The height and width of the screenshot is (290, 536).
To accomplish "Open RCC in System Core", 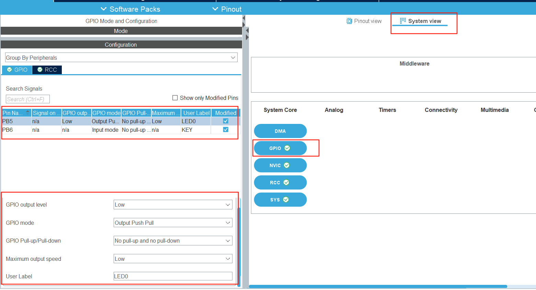I will pos(280,183).
